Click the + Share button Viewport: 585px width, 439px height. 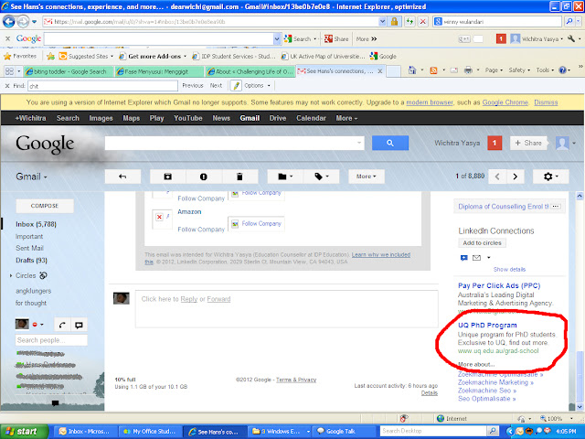(528, 143)
